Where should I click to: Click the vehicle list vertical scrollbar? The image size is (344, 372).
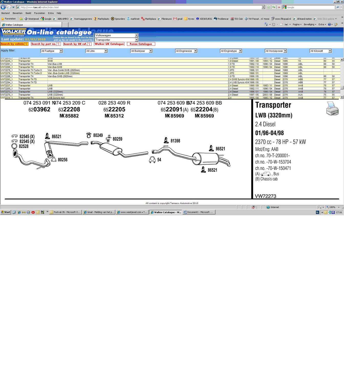coord(342,78)
